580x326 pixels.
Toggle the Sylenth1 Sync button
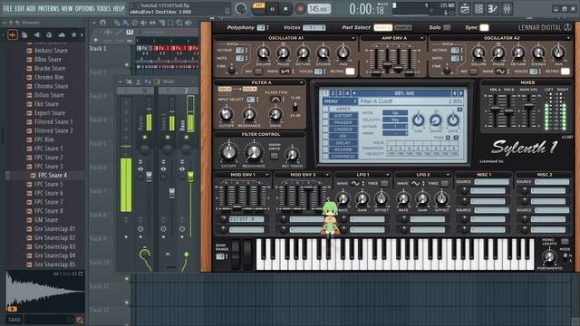484,27
